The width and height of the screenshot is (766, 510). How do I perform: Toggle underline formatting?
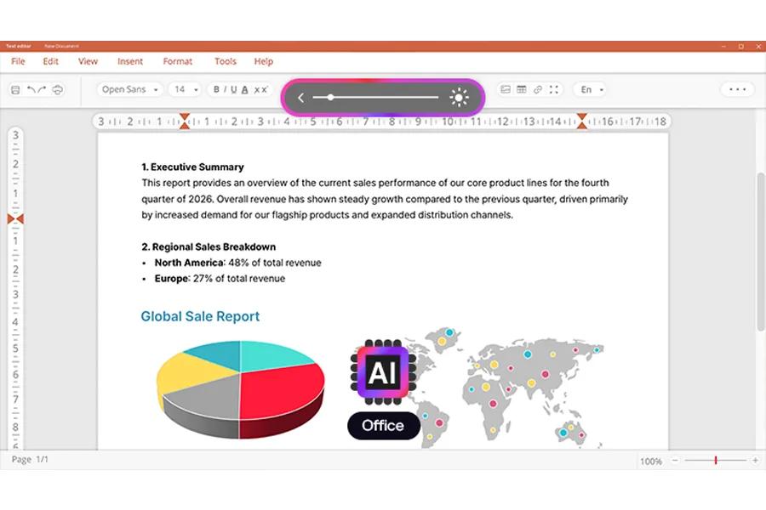[x=236, y=89]
